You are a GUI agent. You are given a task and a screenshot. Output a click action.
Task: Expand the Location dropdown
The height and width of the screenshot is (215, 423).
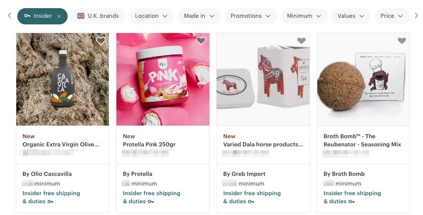pos(151,16)
